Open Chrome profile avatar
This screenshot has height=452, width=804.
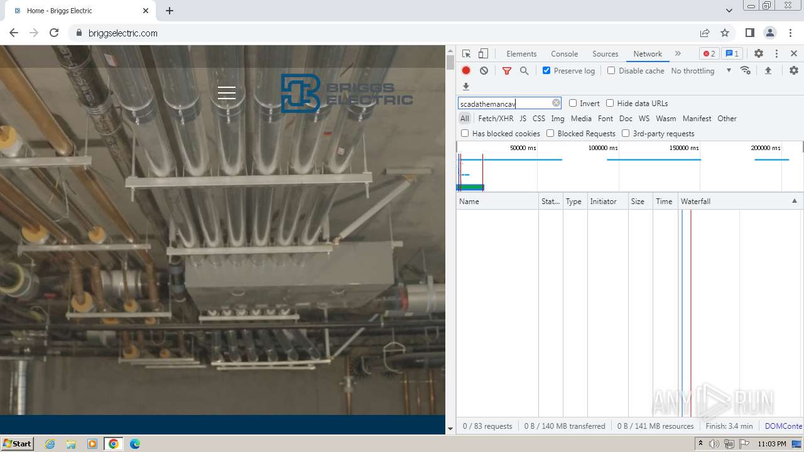(x=770, y=33)
